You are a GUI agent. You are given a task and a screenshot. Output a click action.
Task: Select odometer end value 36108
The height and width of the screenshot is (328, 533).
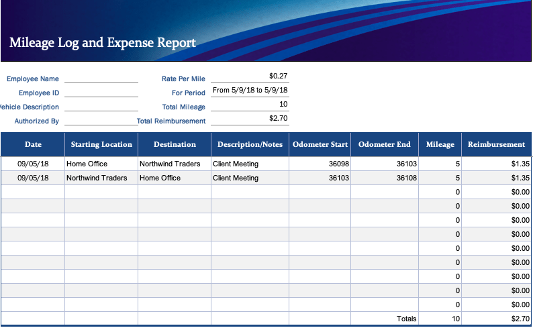(x=385, y=178)
